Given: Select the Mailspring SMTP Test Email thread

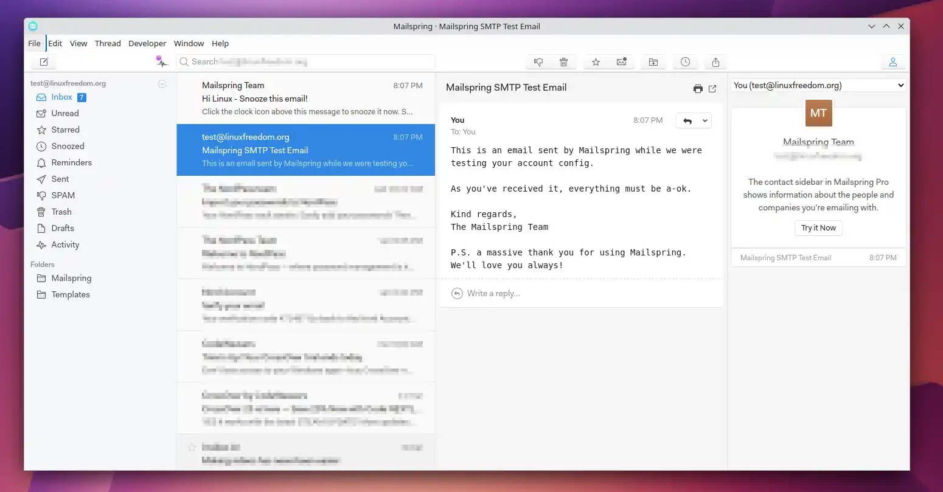Looking at the screenshot, I should (305, 150).
